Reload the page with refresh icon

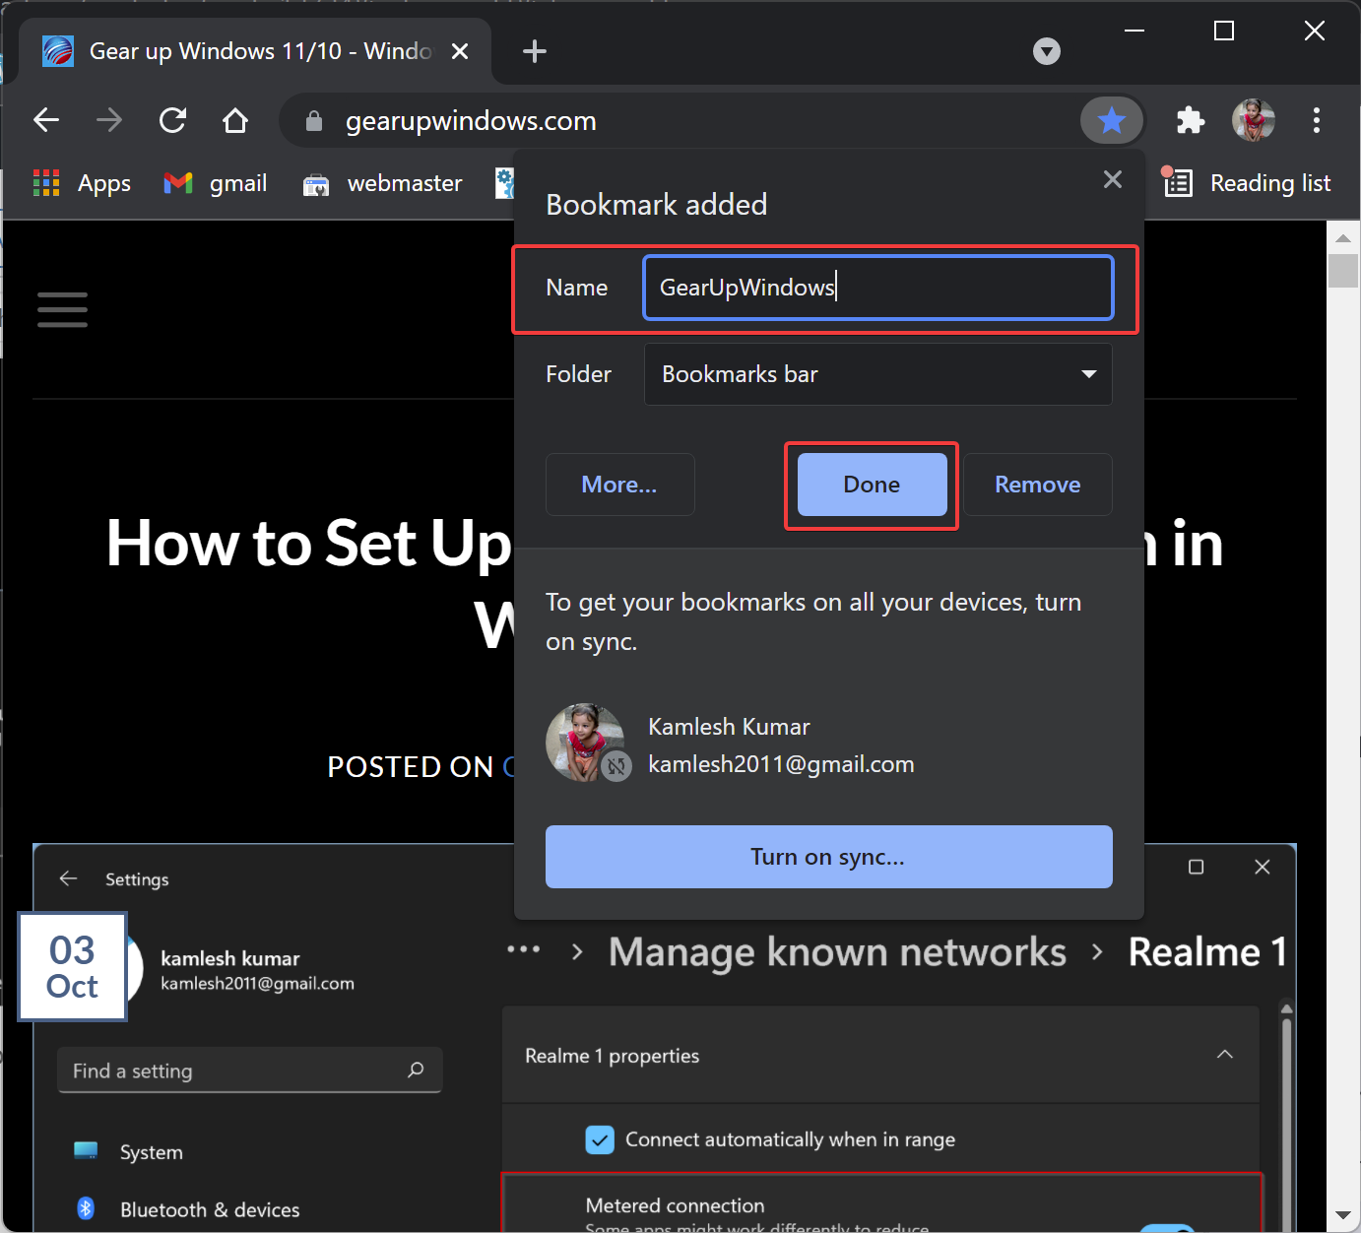click(x=173, y=120)
